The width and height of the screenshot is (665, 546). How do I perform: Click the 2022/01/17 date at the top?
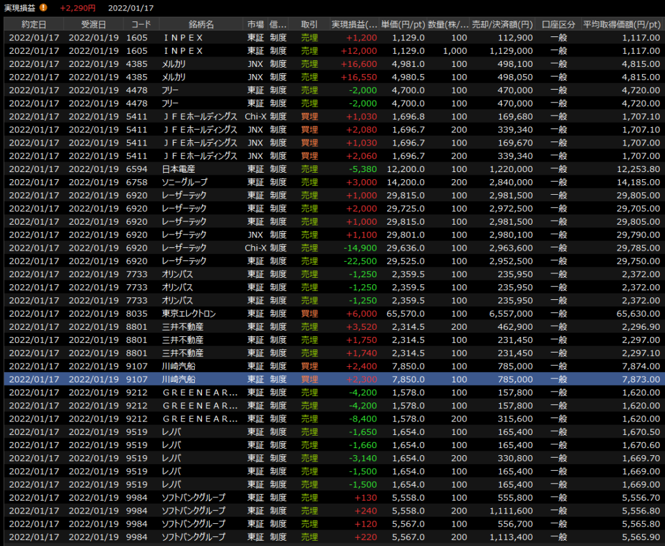click(131, 8)
